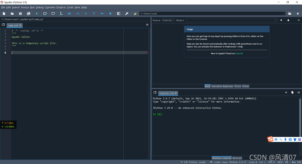
Task: Click the console vertical scrollbar
Action: [x=300, y=126]
